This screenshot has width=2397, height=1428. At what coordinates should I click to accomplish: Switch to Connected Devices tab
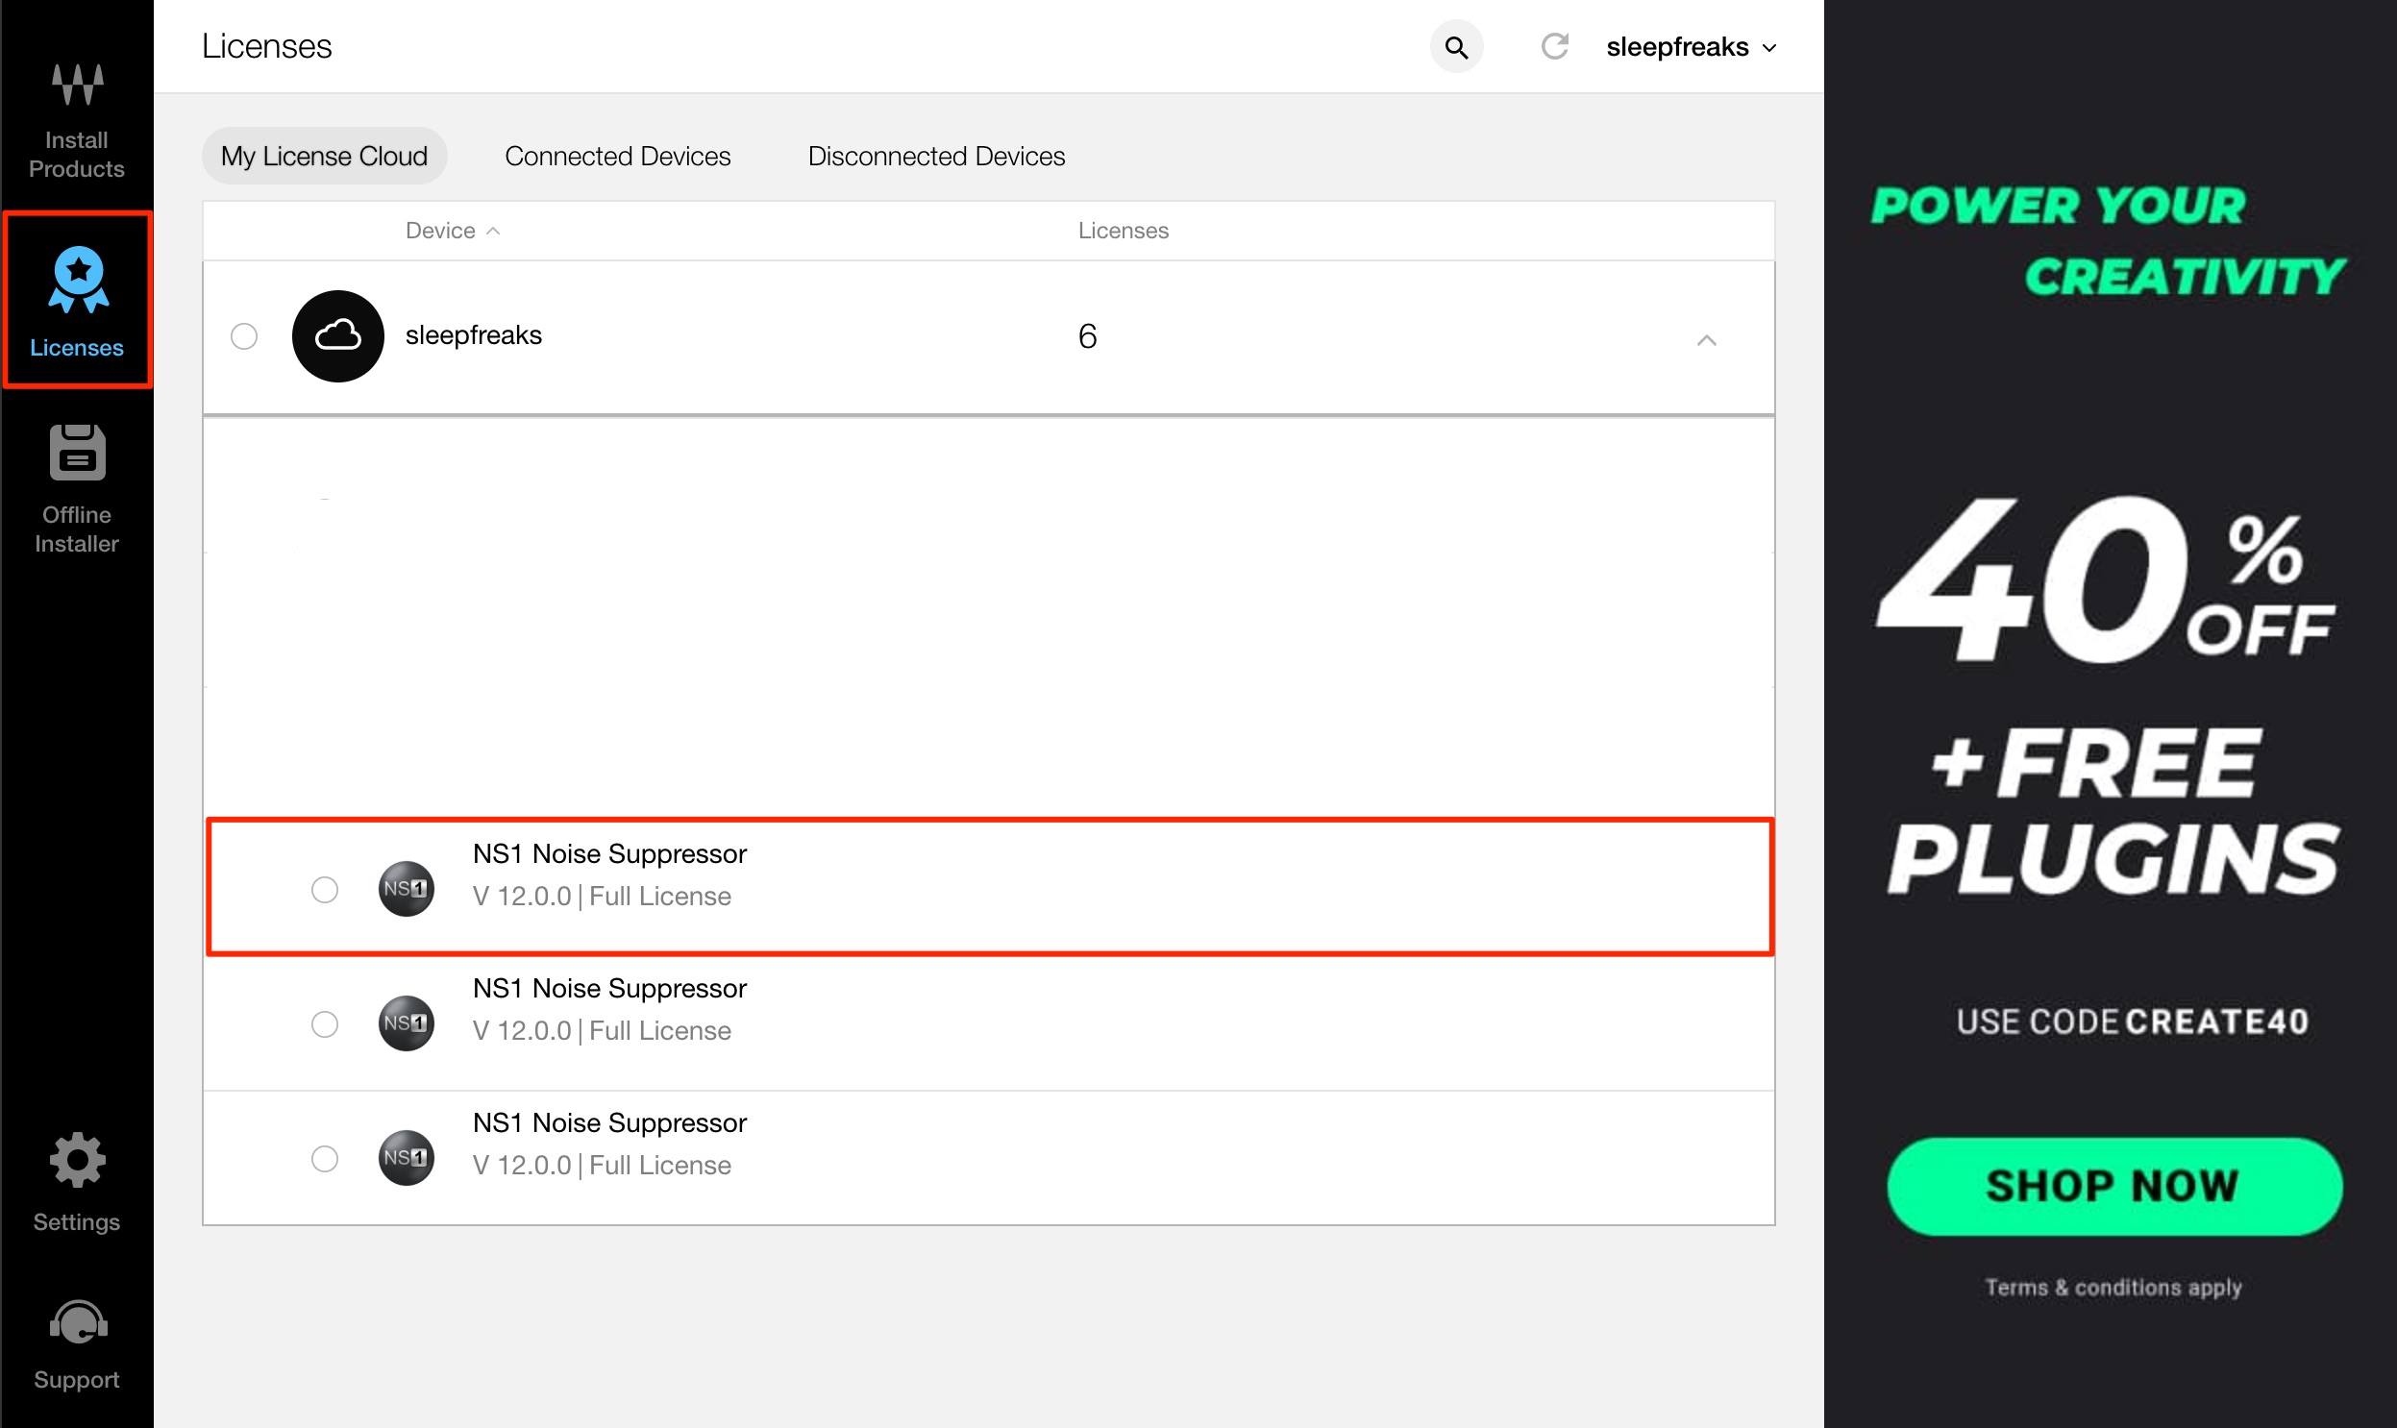[618, 156]
